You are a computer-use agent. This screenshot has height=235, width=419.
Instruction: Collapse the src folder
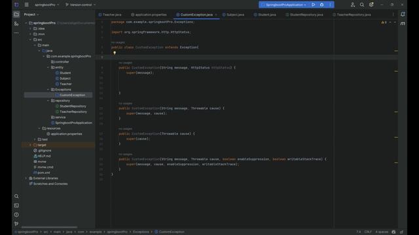click(30, 40)
